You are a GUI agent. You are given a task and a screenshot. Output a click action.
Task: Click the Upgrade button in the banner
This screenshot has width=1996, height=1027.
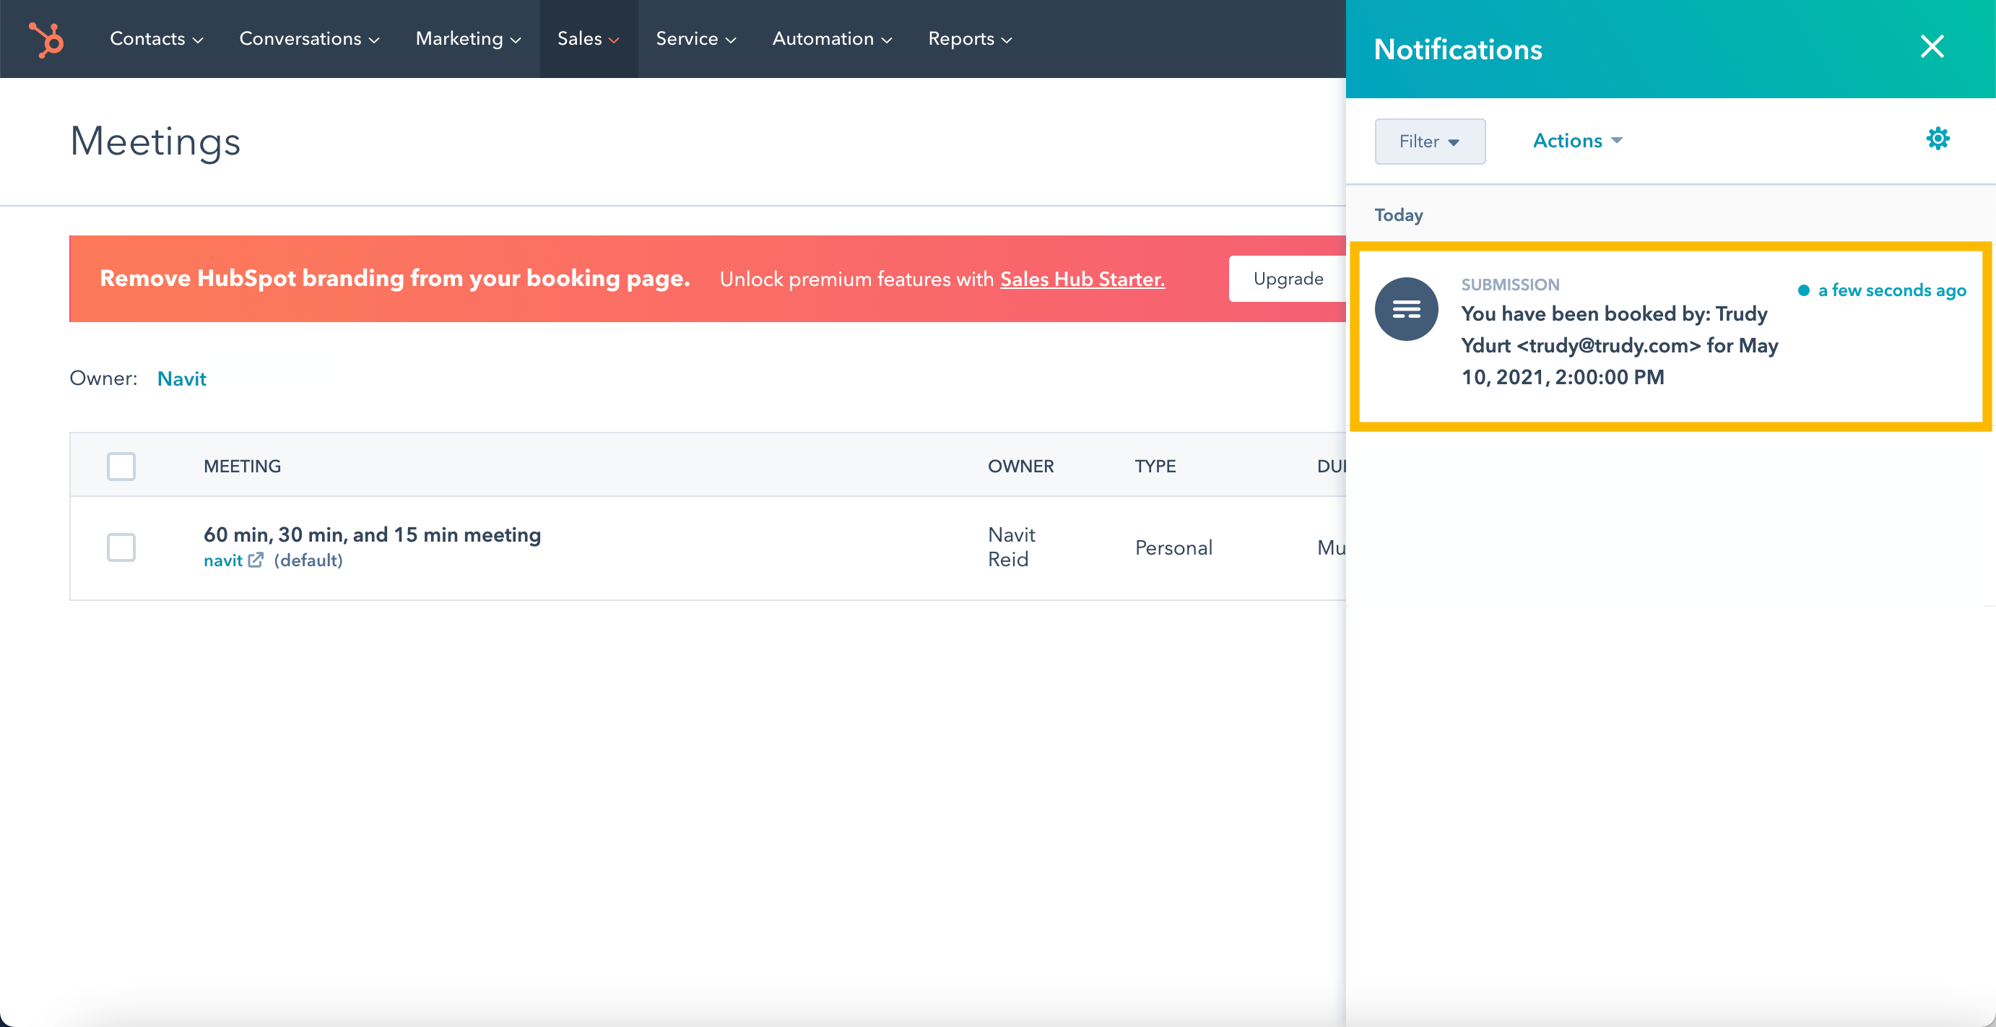point(1288,278)
